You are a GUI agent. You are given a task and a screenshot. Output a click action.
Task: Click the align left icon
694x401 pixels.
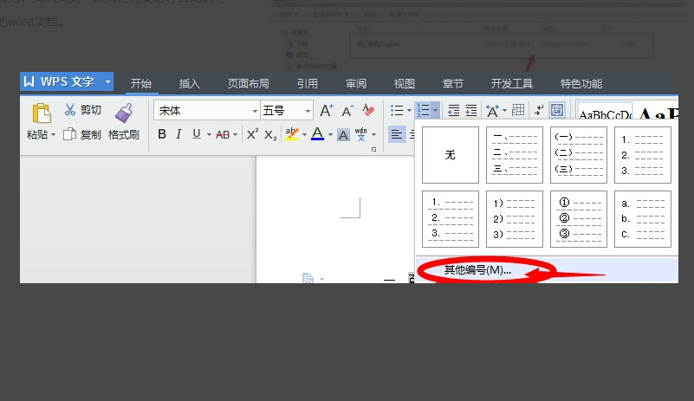[x=397, y=134]
